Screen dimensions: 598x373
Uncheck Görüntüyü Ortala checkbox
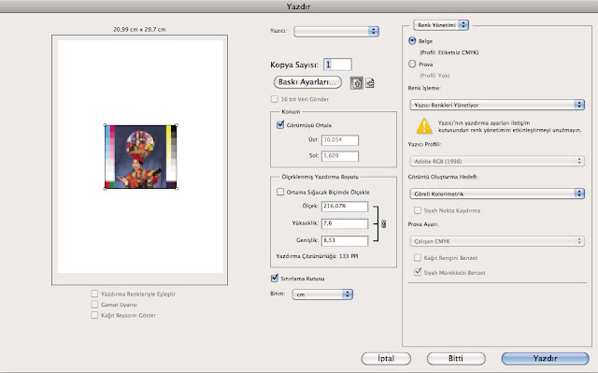[x=280, y=124]
